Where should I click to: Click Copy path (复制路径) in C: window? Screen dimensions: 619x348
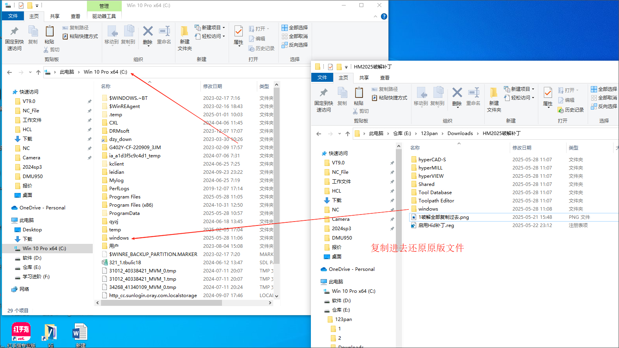click(76, 28)
